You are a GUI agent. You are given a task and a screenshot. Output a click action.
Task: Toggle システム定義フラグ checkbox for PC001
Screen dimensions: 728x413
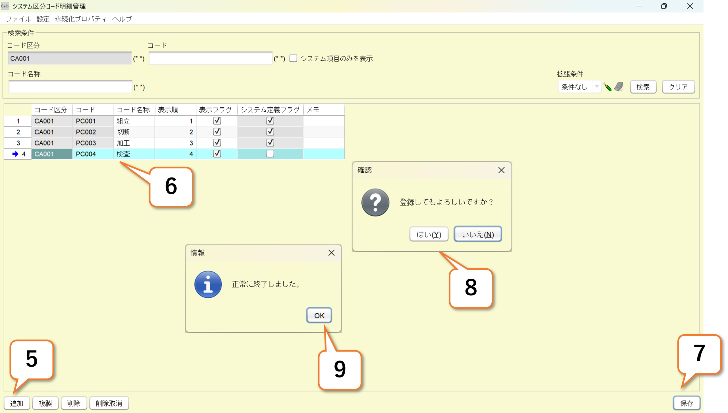point(270,121)
